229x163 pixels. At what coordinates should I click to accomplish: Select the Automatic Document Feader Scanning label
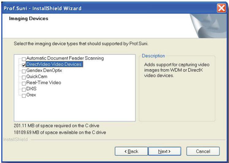pos(65,58)
